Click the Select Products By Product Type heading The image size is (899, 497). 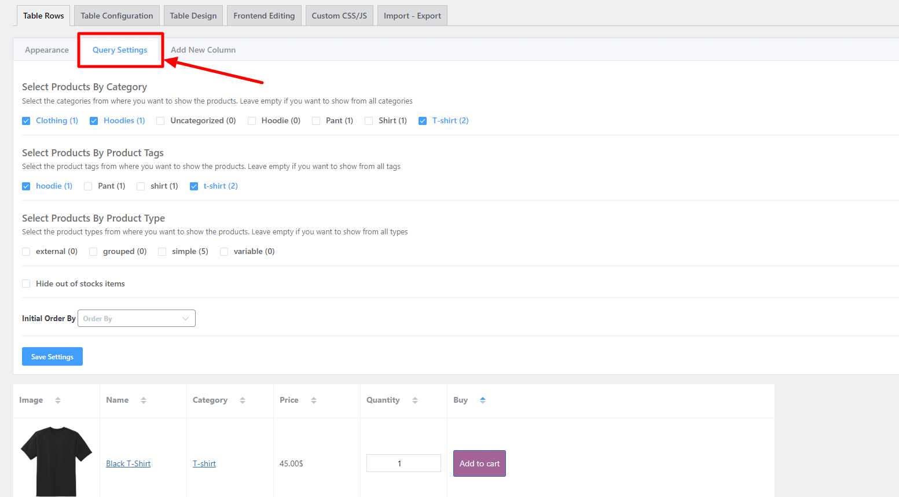tap(93, 218)
